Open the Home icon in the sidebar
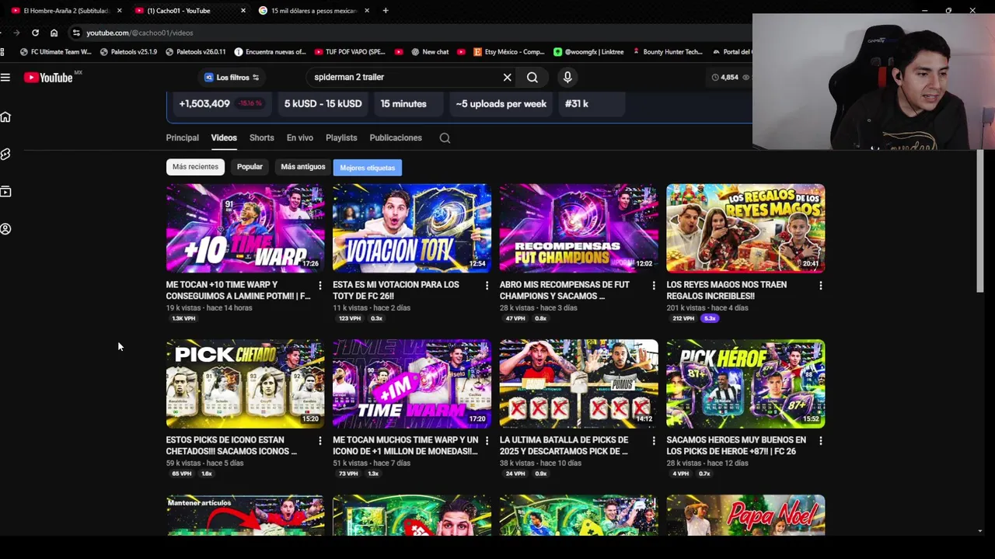The height and width of the screenshot is (559, 995). pyautogui.click(x=5, y=116)
